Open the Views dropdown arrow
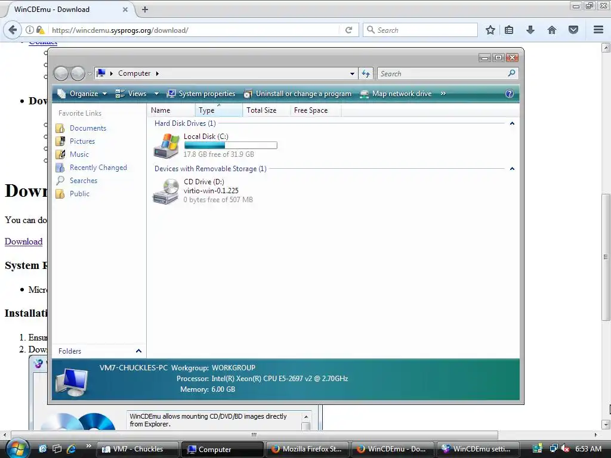Screen dimensions: 611x458 [156, 94]
